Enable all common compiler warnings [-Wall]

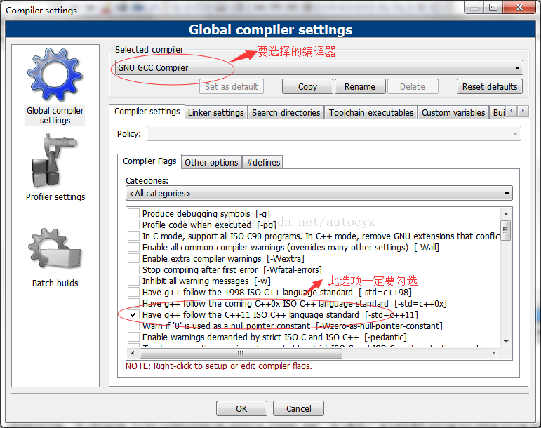tap(133, 247)
